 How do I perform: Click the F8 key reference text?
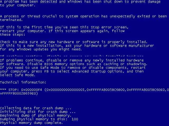coord(46,71)
